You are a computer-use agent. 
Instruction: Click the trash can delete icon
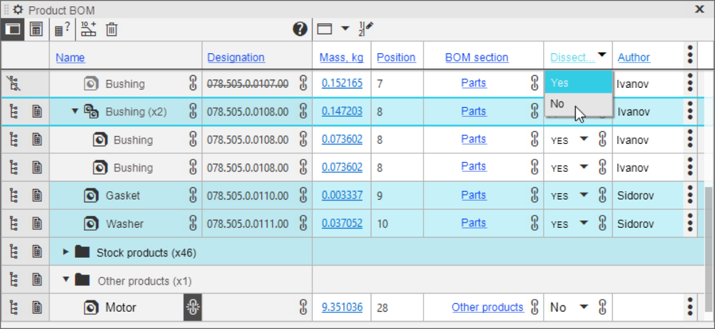tap(112, 29)
